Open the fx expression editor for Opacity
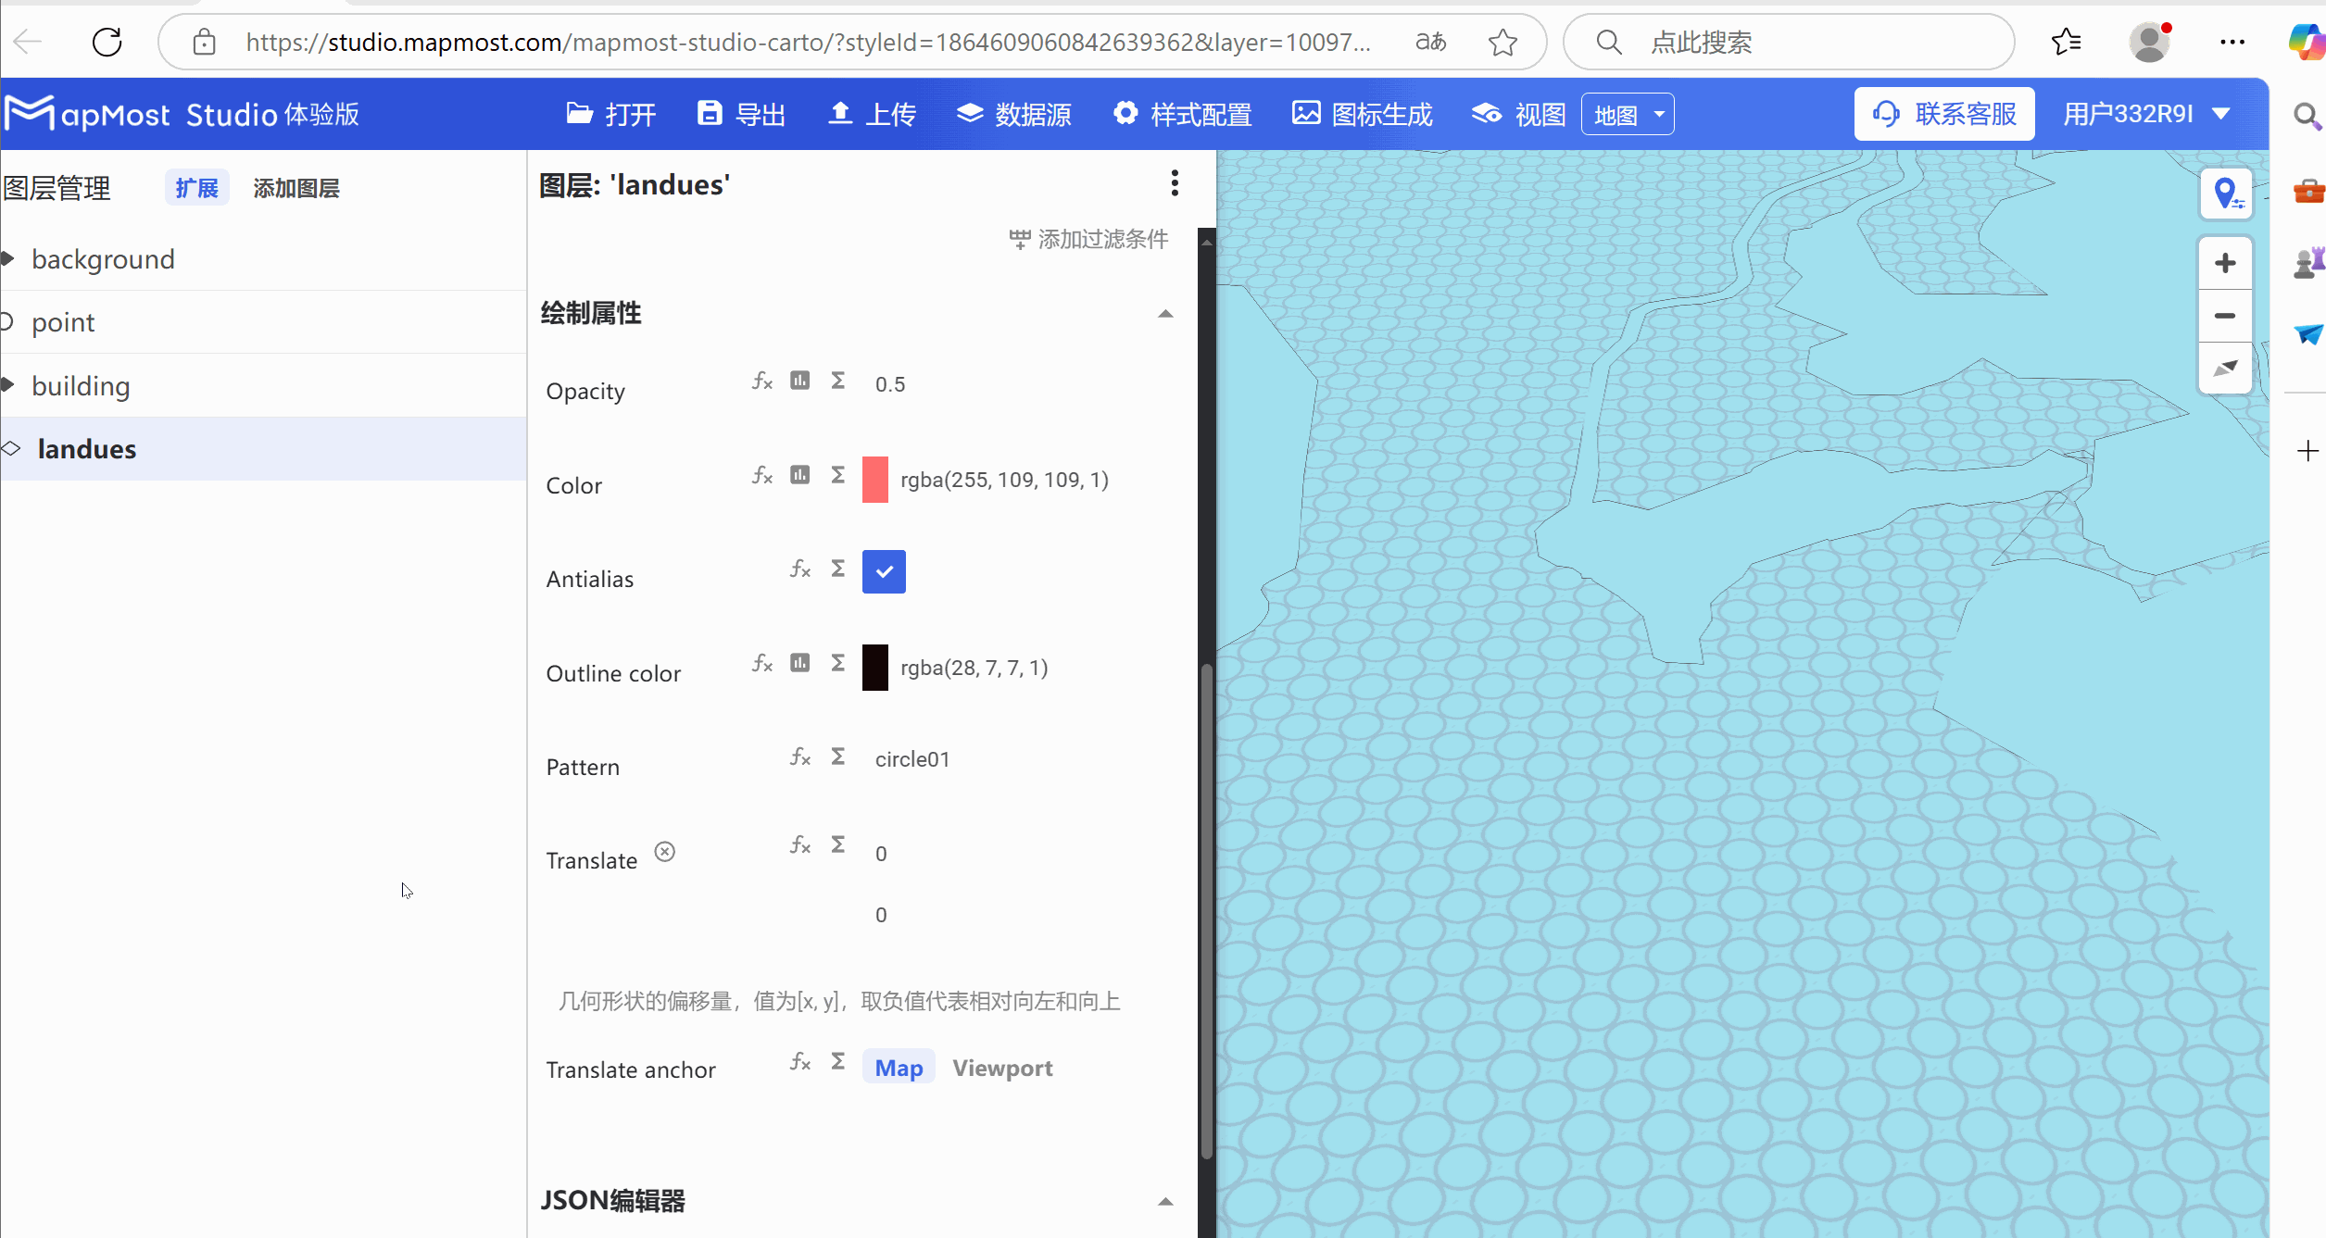Viewport: 2326px width, 1238px height. click(x=761, y=381)
